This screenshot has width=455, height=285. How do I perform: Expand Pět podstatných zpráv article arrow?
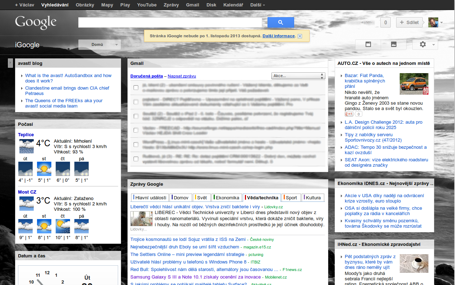point(341,257)
